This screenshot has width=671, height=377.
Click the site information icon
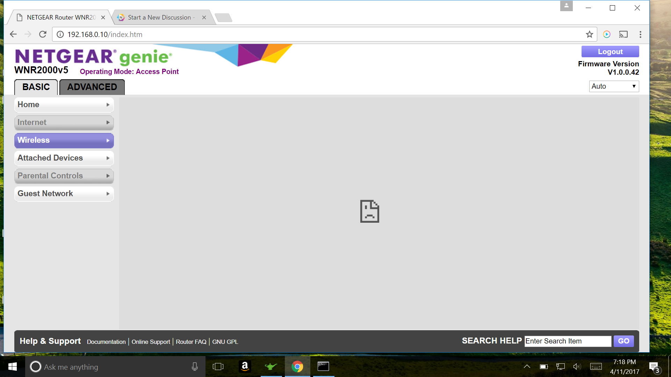[60, 34]
